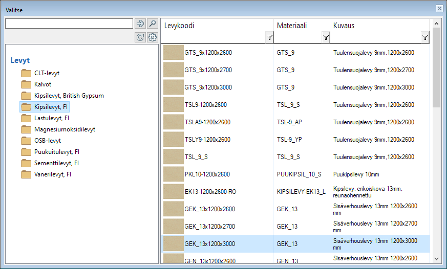
Task: Open the Levykoodi column filter
Action: (269, 37)
